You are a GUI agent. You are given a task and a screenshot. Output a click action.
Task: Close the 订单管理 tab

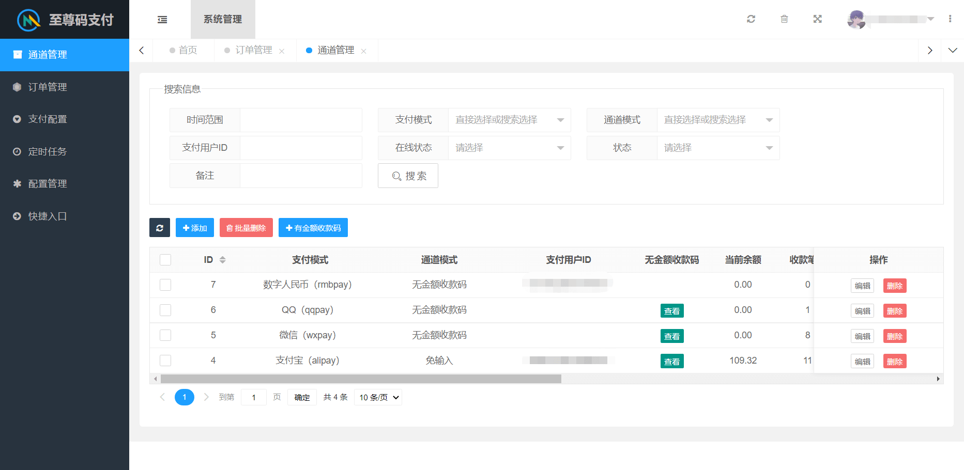pyautogui.click(x=282, y=51)
